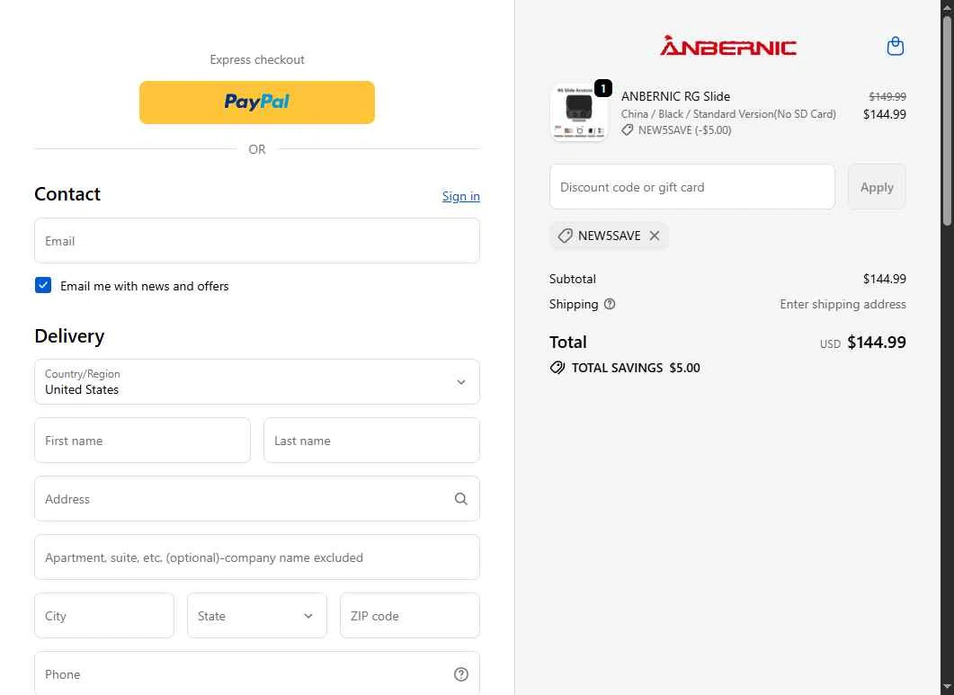Click the page vertical scrollbar thumb
The width and height of the screenshot is (954, 695).
[947, 120]
